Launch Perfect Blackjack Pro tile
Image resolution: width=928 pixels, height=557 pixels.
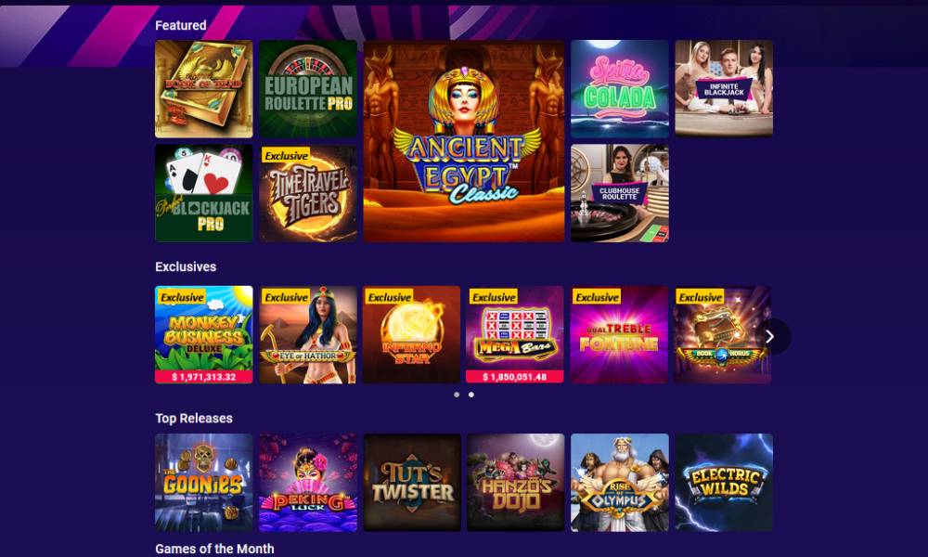(203, 193)
